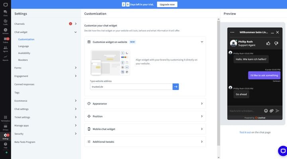
Task: Click the 'Powered by LiveChat' footer text
Action: [x=255, y=118]
